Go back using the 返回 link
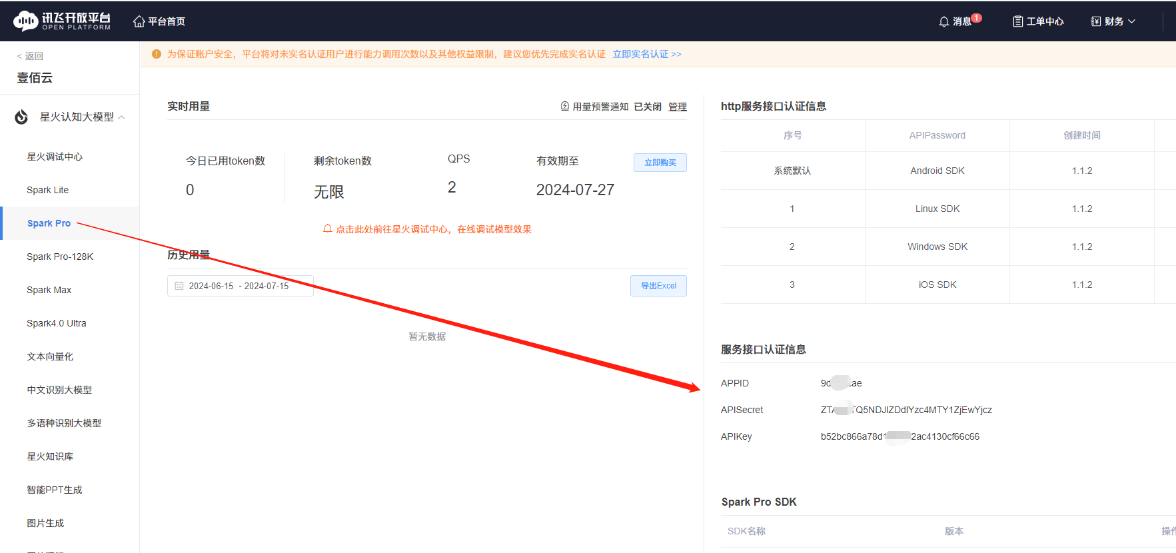 point(30,56)
